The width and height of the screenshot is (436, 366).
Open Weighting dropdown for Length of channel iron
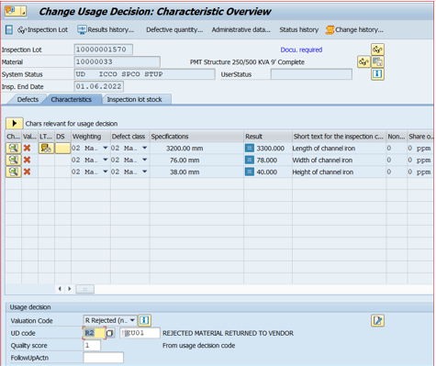tap(106, 148)
